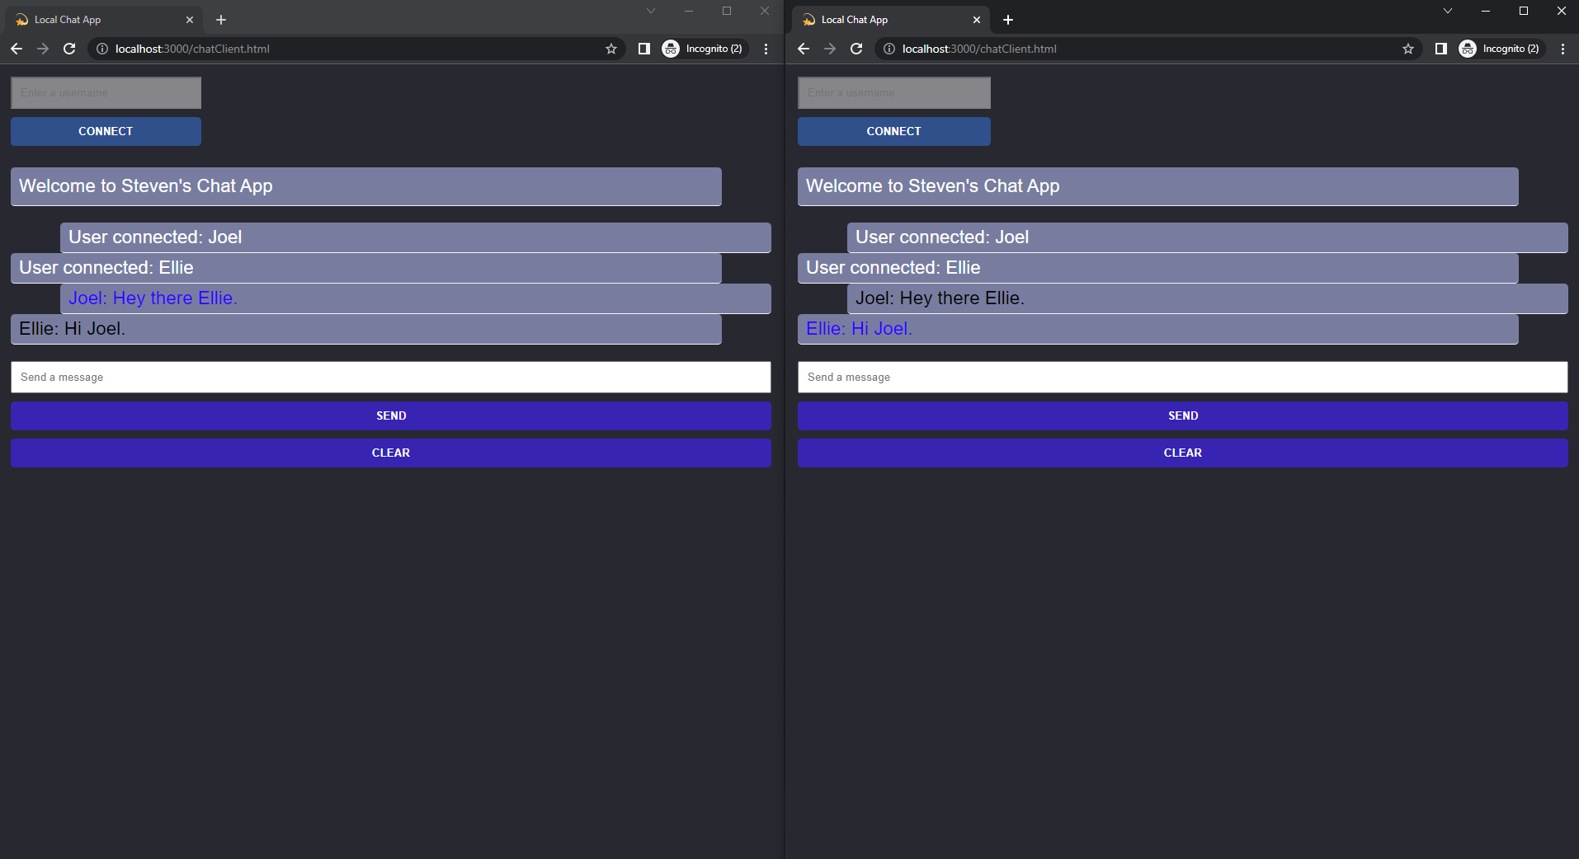This screenshot has width=1579, height=859.
Task: Open the tab search chevron in the left window
Action: tap(651, 11)
